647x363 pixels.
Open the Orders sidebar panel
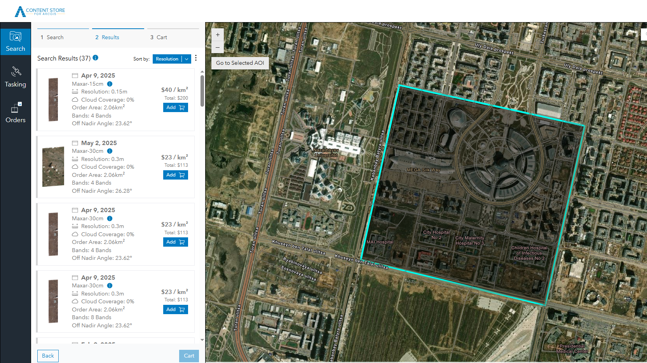point(16,113)
